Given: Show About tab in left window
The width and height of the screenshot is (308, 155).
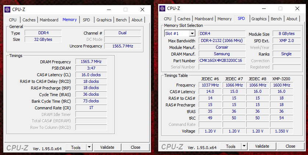Looking at the screenshot, I should (137, 20).
